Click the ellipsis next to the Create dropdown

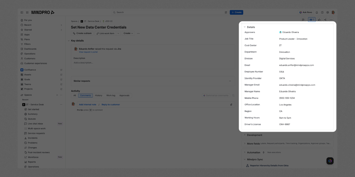(x=138, y=33)
